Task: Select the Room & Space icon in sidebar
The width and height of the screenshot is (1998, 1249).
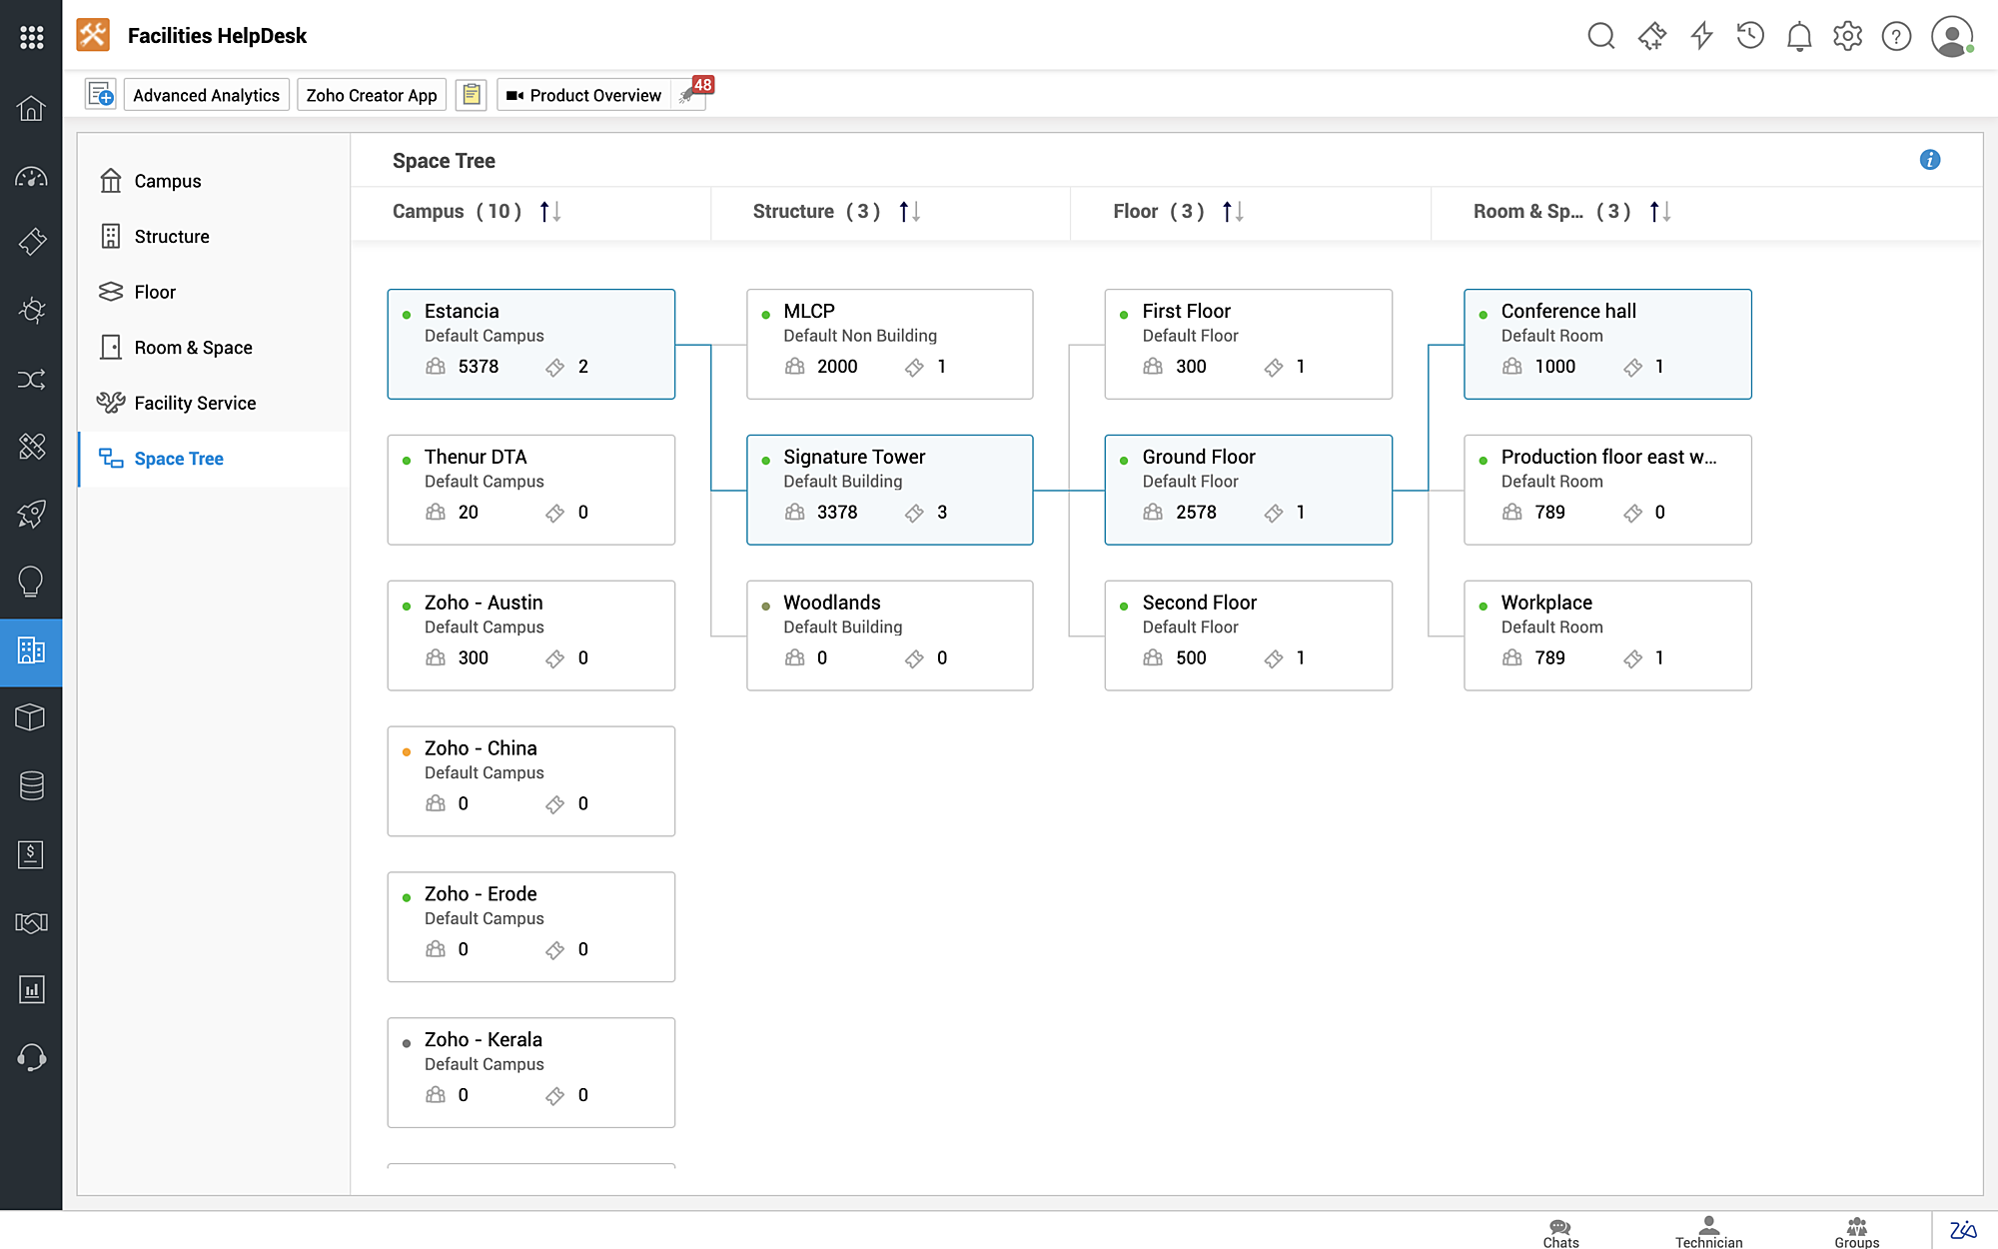Action: (111, 347)
